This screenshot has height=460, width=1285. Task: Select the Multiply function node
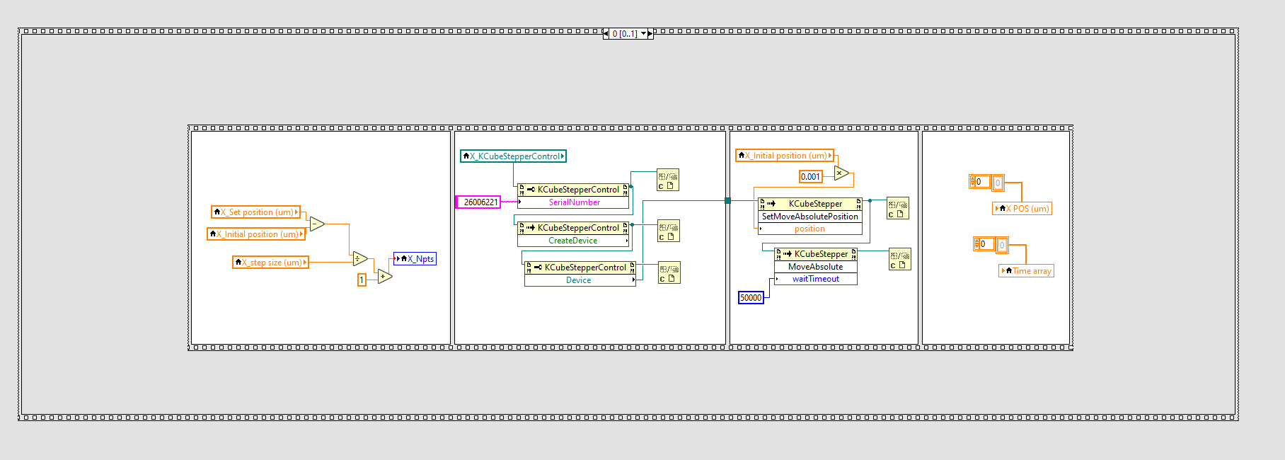tap(841, 173)
